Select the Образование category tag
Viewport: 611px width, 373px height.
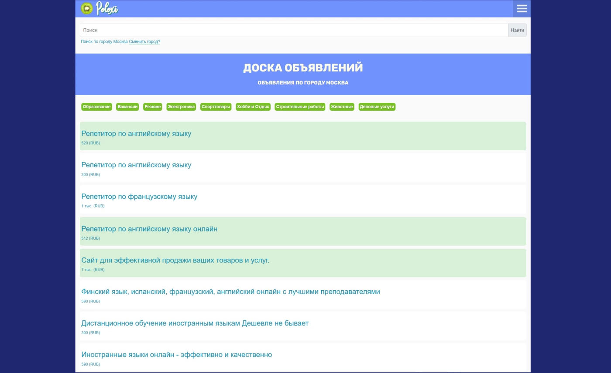[x=96, y=107]
